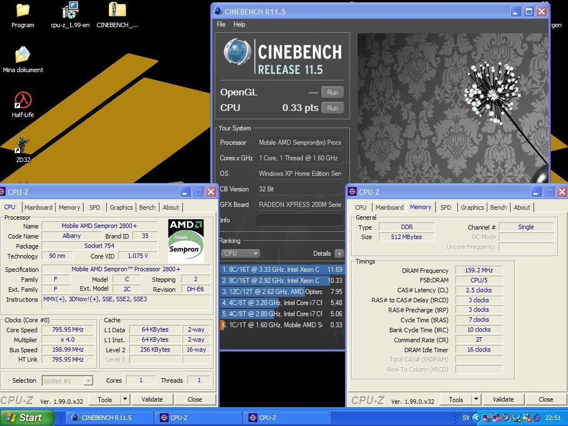Click CAS# Latency value 2.5 clocks

pyautogui.click(x=479, y=290)
